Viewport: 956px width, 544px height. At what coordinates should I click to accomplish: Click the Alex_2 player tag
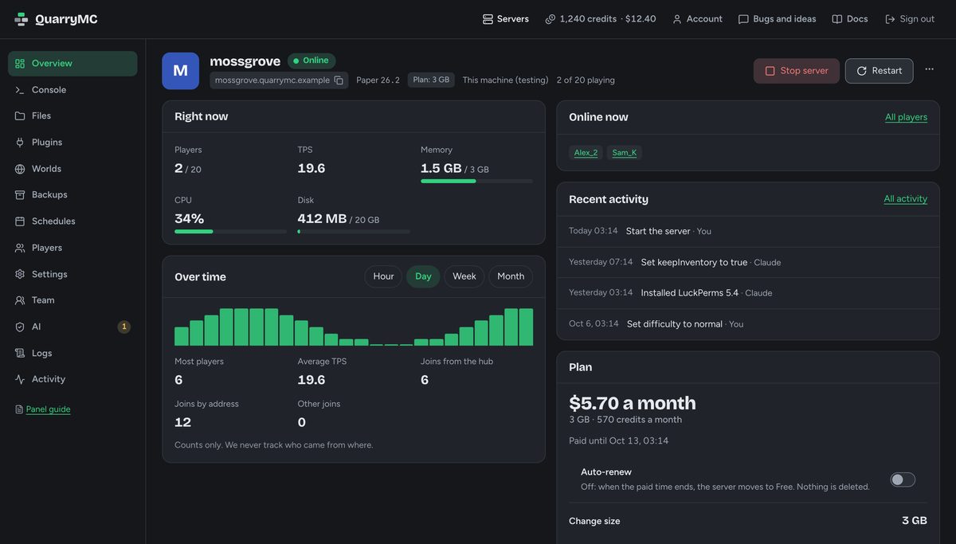pos(586,153)
